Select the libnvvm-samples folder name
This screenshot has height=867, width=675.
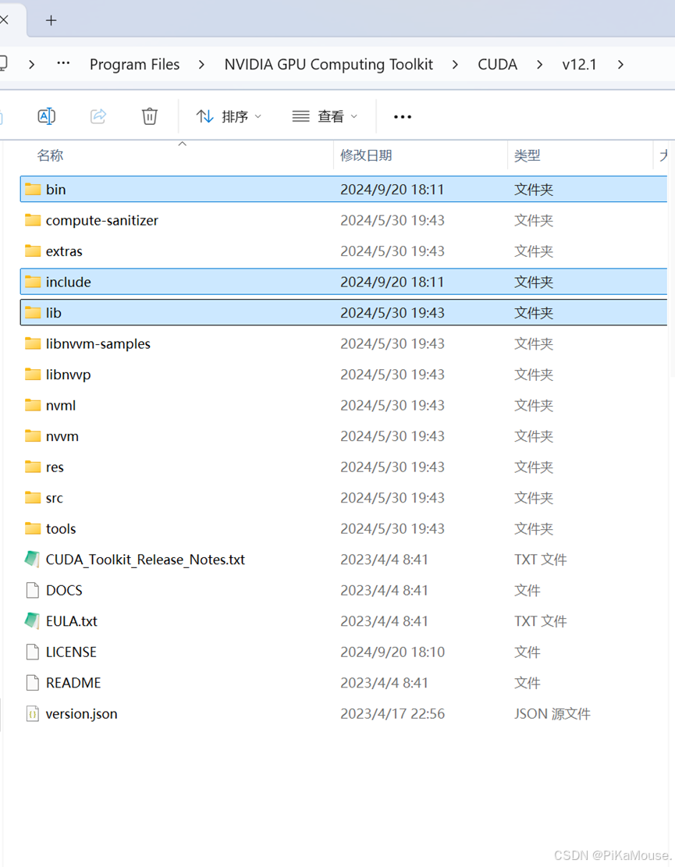point(98,344)
